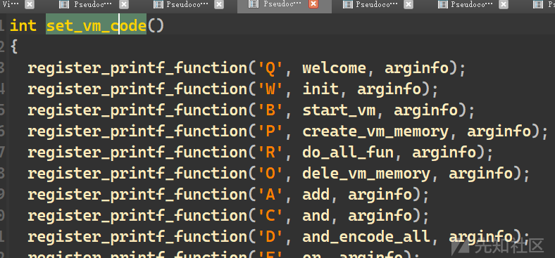Close the Pseudocode tab next to the 'Vi' tab
555x258 pixels.
pyautogui.click(x=123, y=4)
